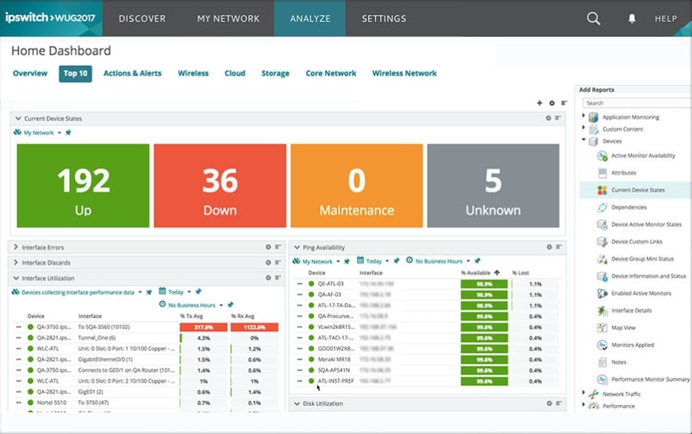Screen dimensions: 692x434
Task: Open the SETTINGS menu
Action: click(x=384, y=19)
